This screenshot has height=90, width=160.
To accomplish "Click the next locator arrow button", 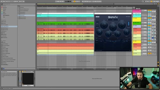I will click(x=134, y=9).
